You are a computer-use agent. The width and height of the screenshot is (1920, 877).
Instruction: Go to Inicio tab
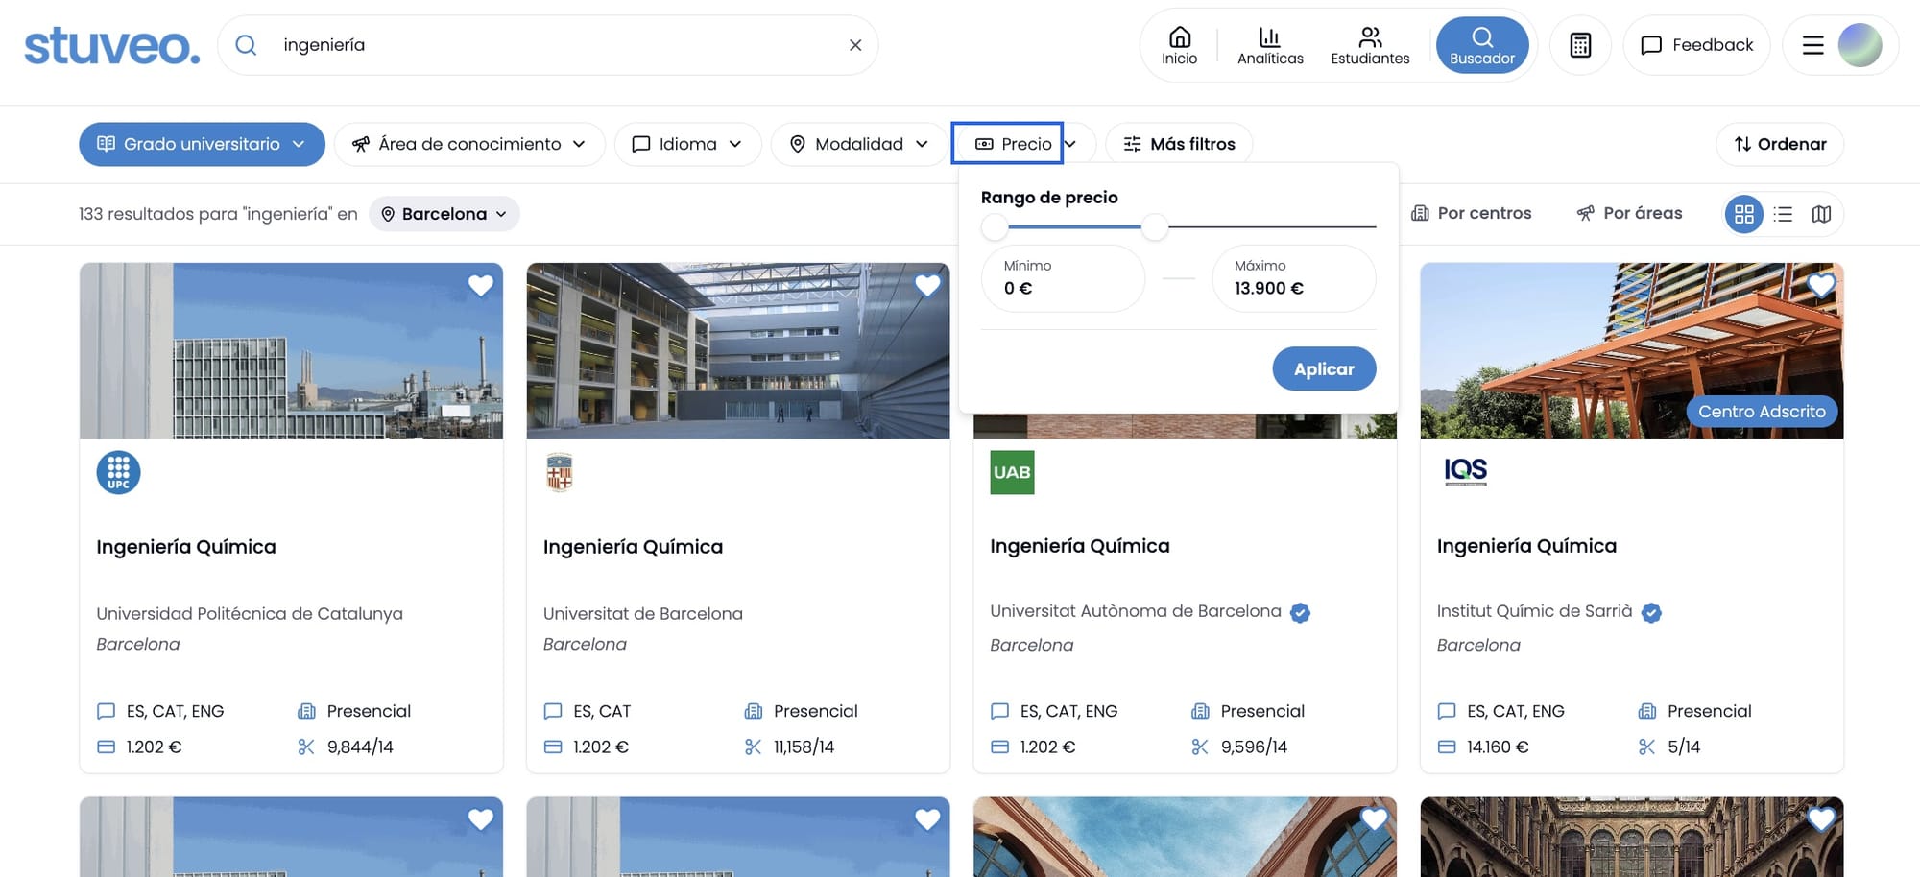pos(1179,45)
